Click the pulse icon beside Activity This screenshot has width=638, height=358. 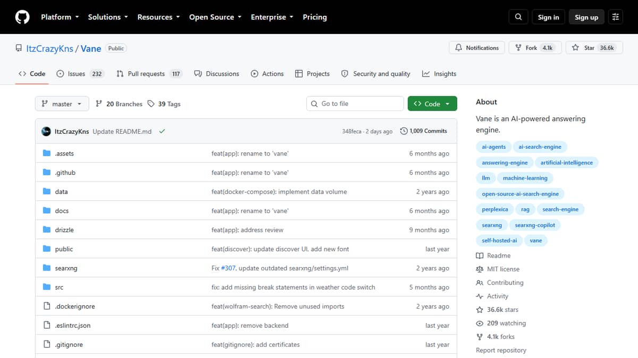[480, 296]
